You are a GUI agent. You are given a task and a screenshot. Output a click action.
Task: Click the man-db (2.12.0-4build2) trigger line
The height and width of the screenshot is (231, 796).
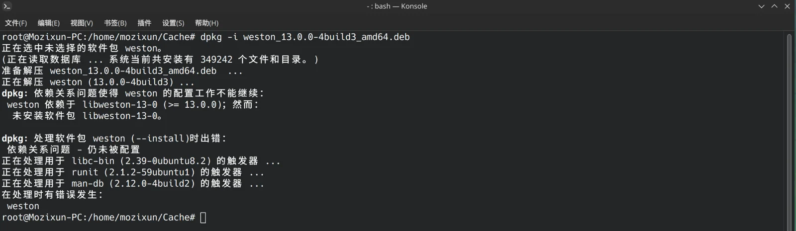coord(133,184)
